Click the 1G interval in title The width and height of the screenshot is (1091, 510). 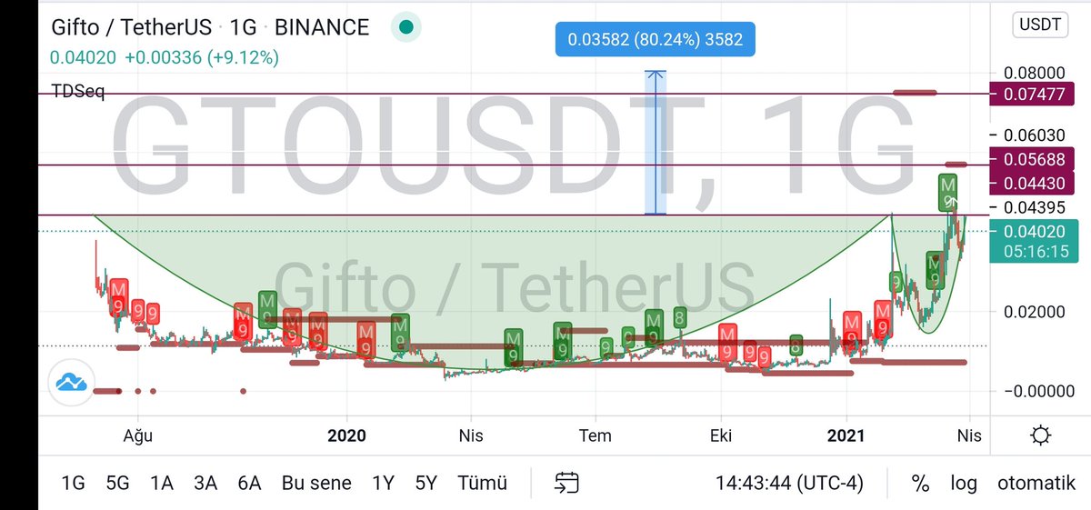click(x=245, y=27)
